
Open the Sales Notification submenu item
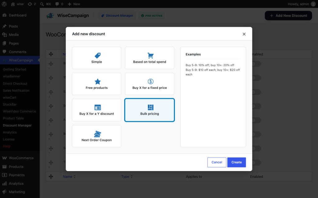16,91
